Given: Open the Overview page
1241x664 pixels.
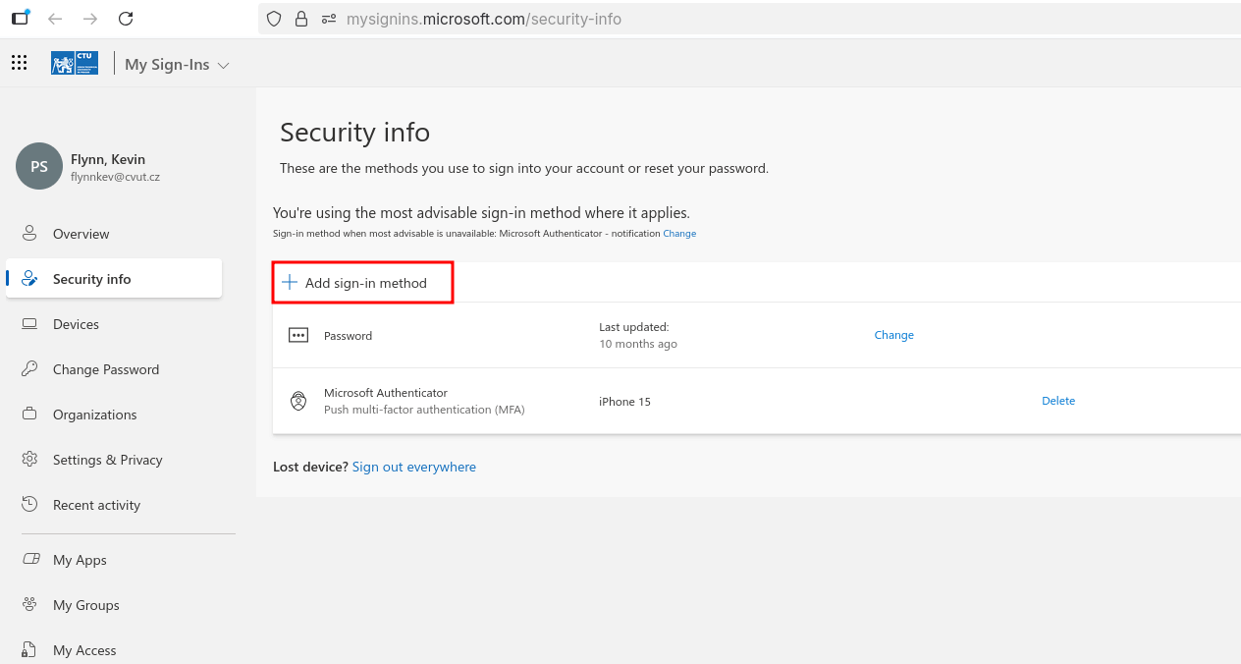Looking at the screenshot, I should tap(81, 234).
